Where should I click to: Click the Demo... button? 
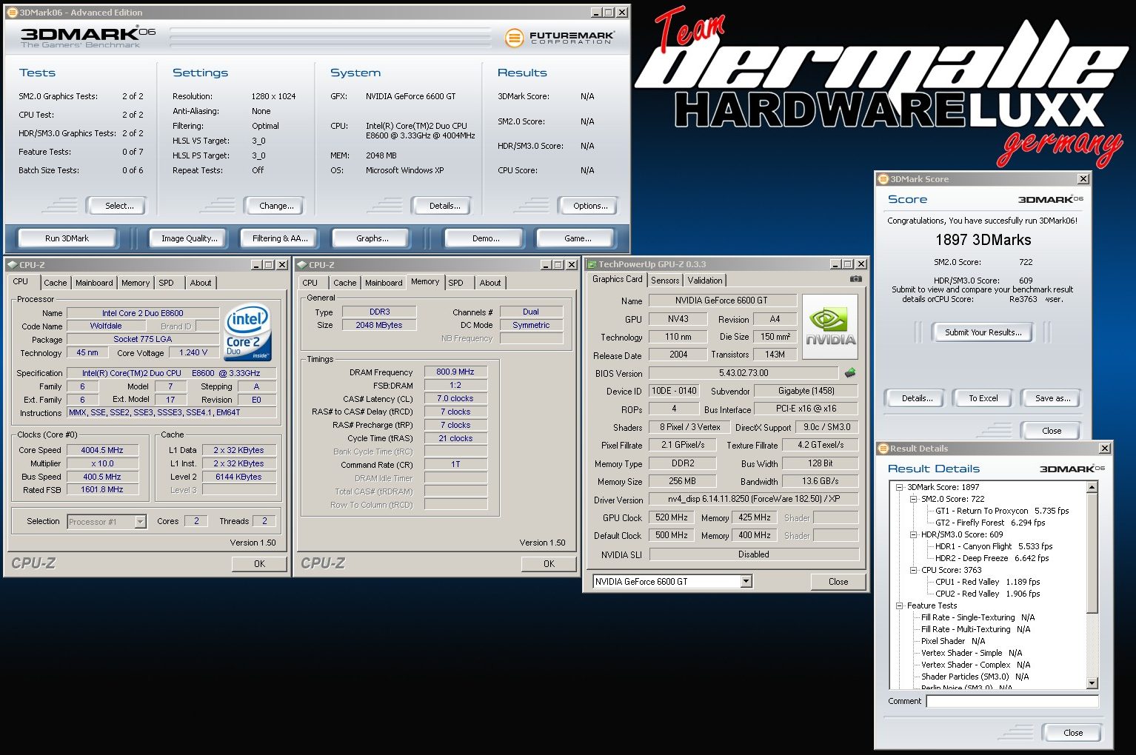coord(486,238)
